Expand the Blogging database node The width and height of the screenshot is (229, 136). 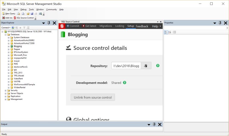[9, 46]
